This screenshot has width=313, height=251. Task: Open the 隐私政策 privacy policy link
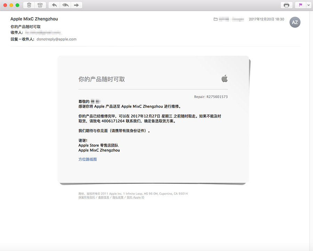[x=118, y=198]
